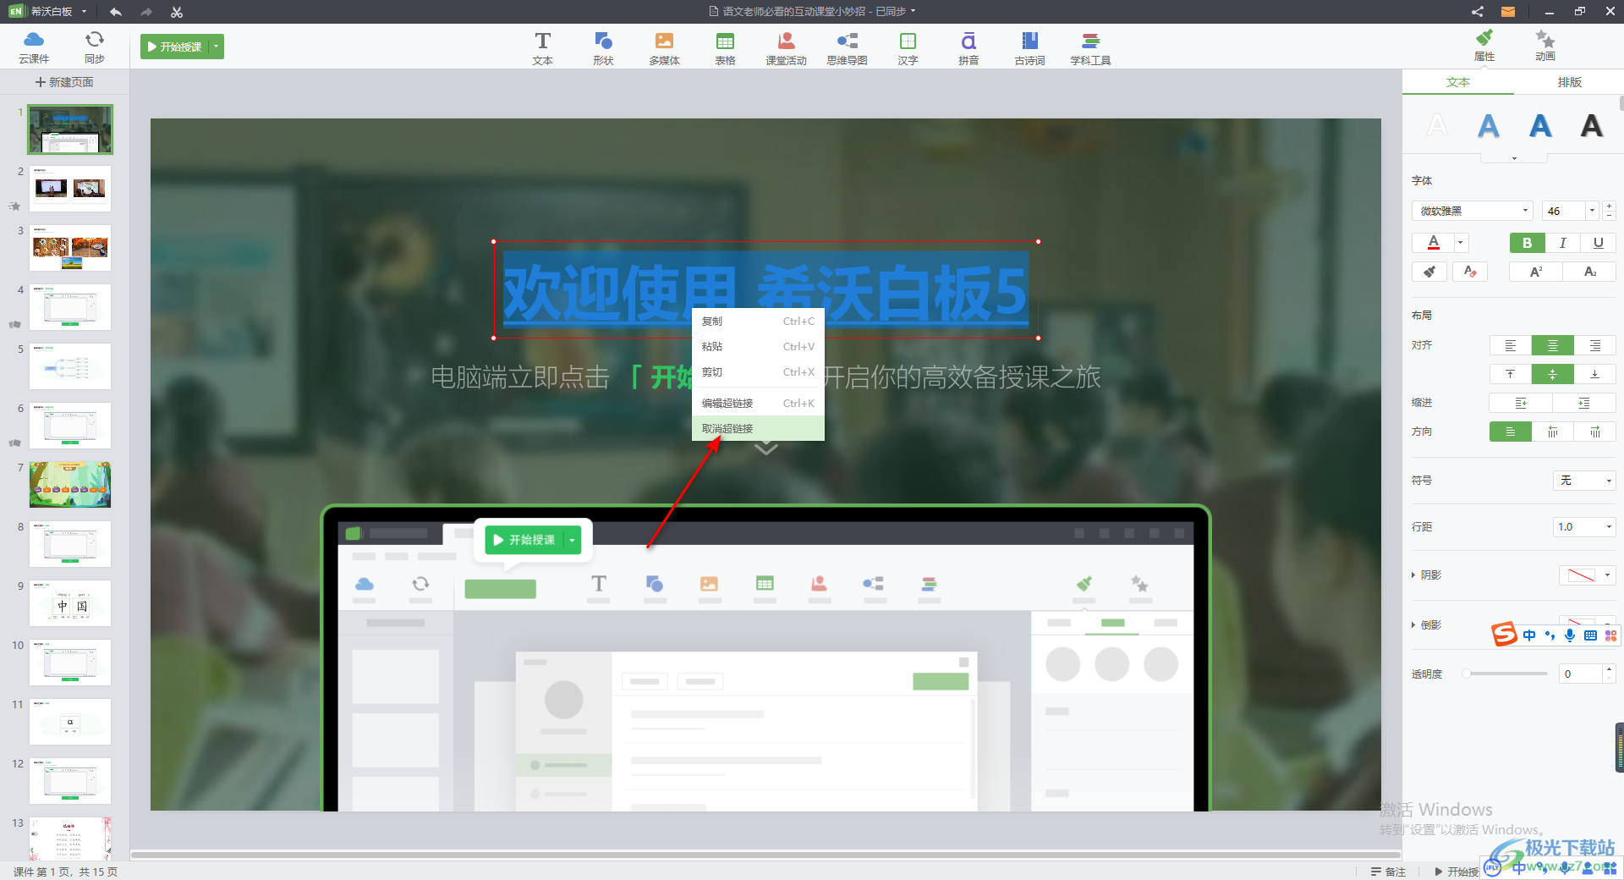The height and width of the screenshot is (880, 1624).
Task: Expand more text style presets arrow
Action: [1514, 158]
